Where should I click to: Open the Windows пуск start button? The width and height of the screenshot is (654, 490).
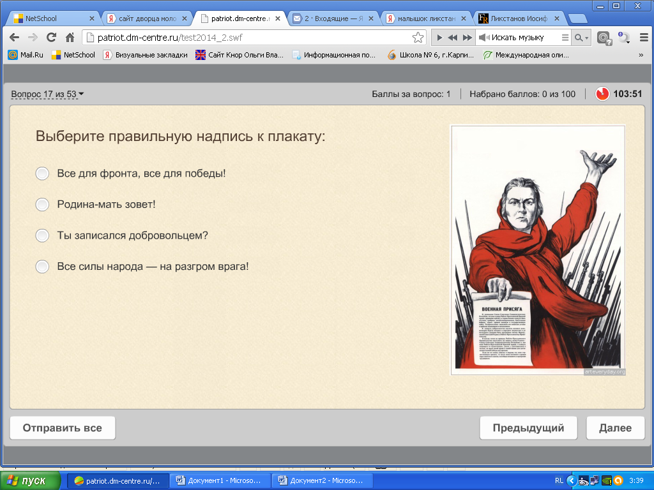click(31, 481)
